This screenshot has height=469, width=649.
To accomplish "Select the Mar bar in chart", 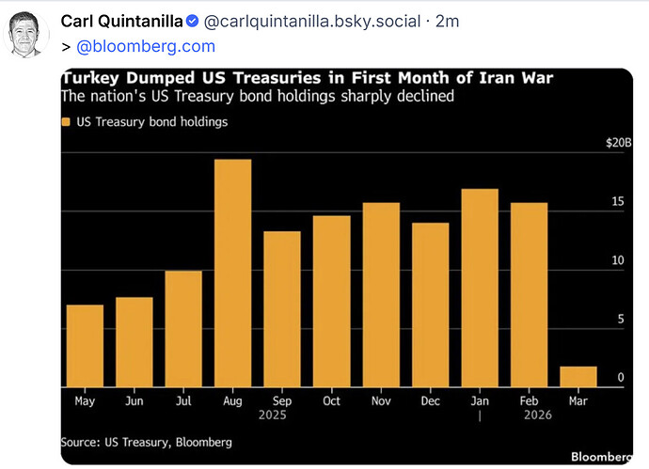I will pyautogui.click(x=578, y=377).
